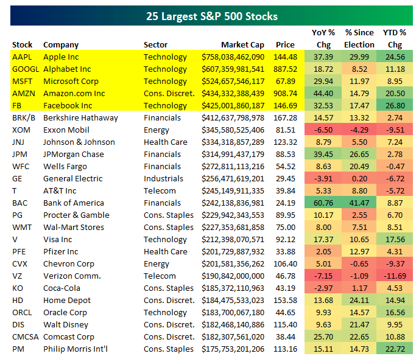Select the 'Market Cap' column header

[242, 45]
